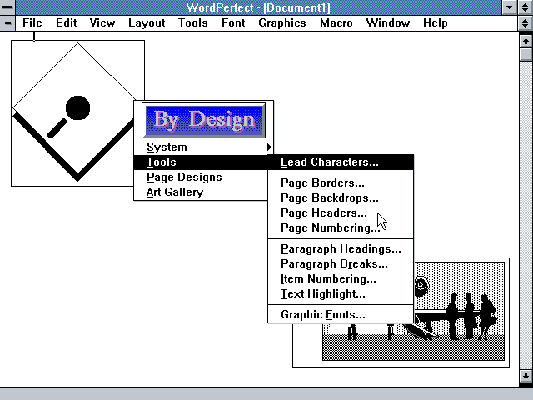
Task: Open document control menu box
Action: (7, 23)
